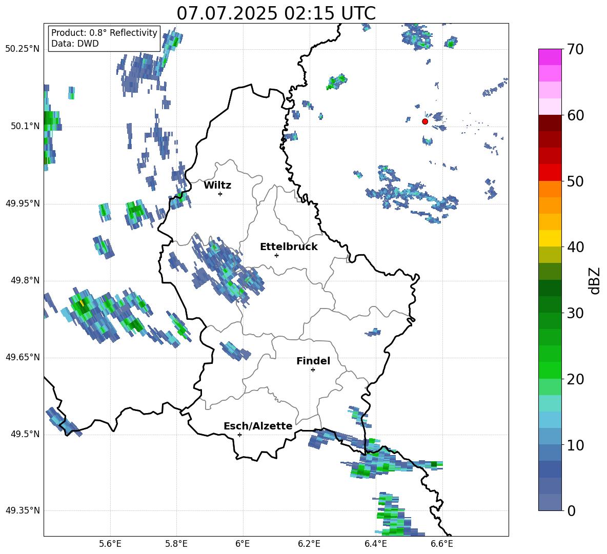Click the dBZ colorbar label
607x554 pixels.
(595, 280)
